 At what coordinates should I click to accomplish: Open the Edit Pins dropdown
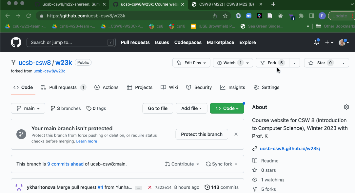coord(191,63)
